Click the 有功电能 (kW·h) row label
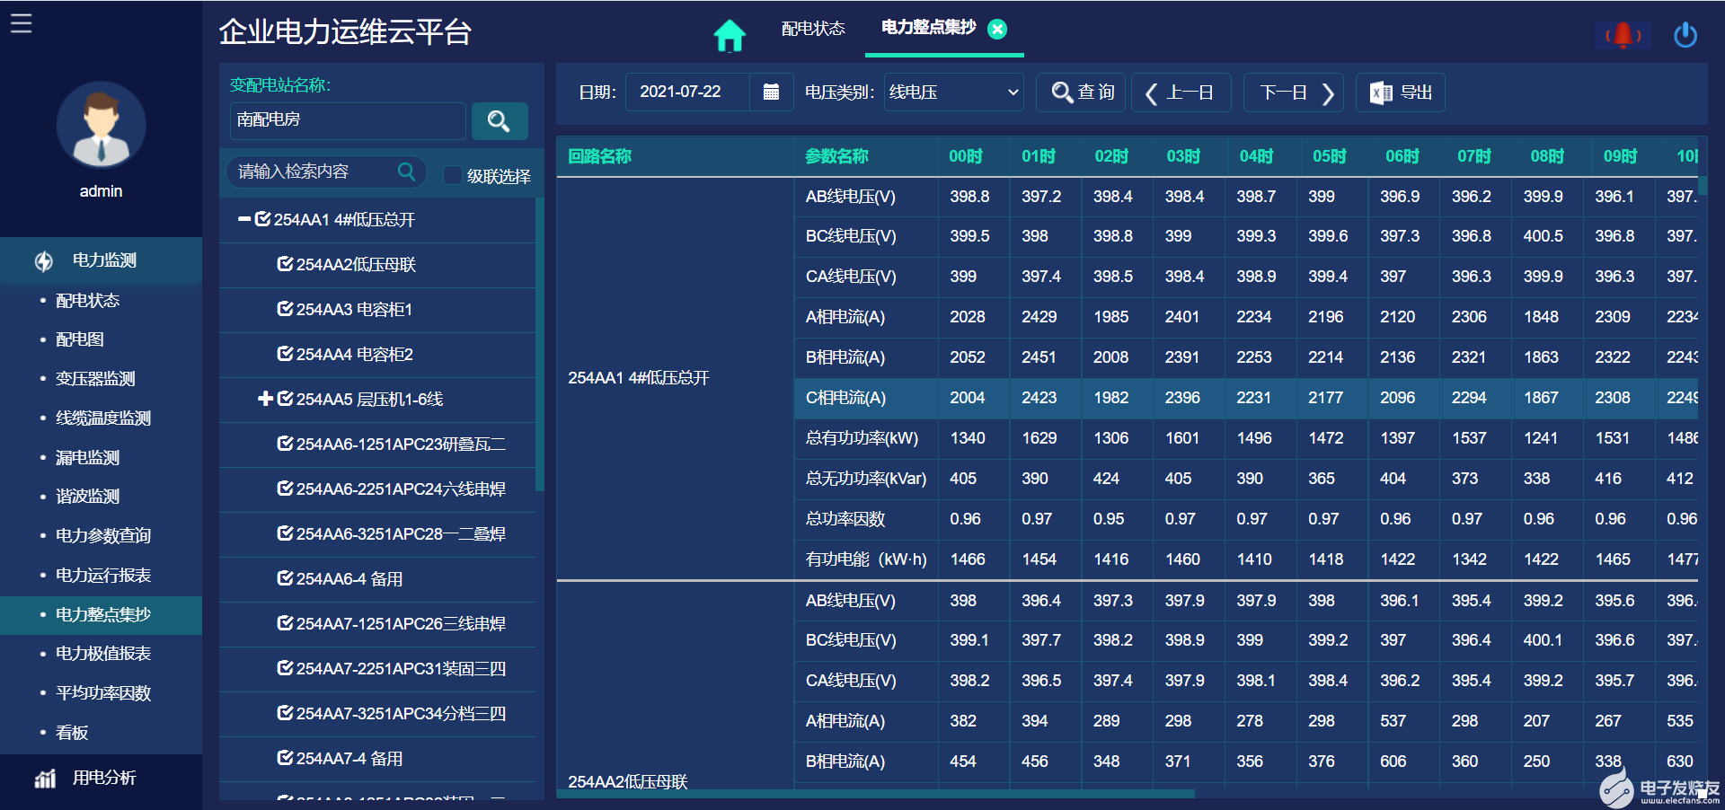The height and width of the screenshot is (810, 1725). 866,559
